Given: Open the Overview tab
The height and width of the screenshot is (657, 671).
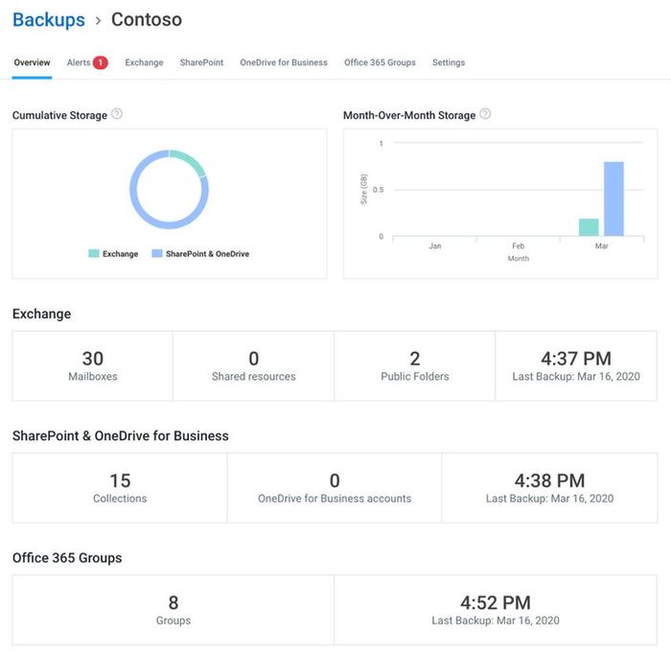Looking at the screenshot, I should pyautogui.click(x=32, y=62).
